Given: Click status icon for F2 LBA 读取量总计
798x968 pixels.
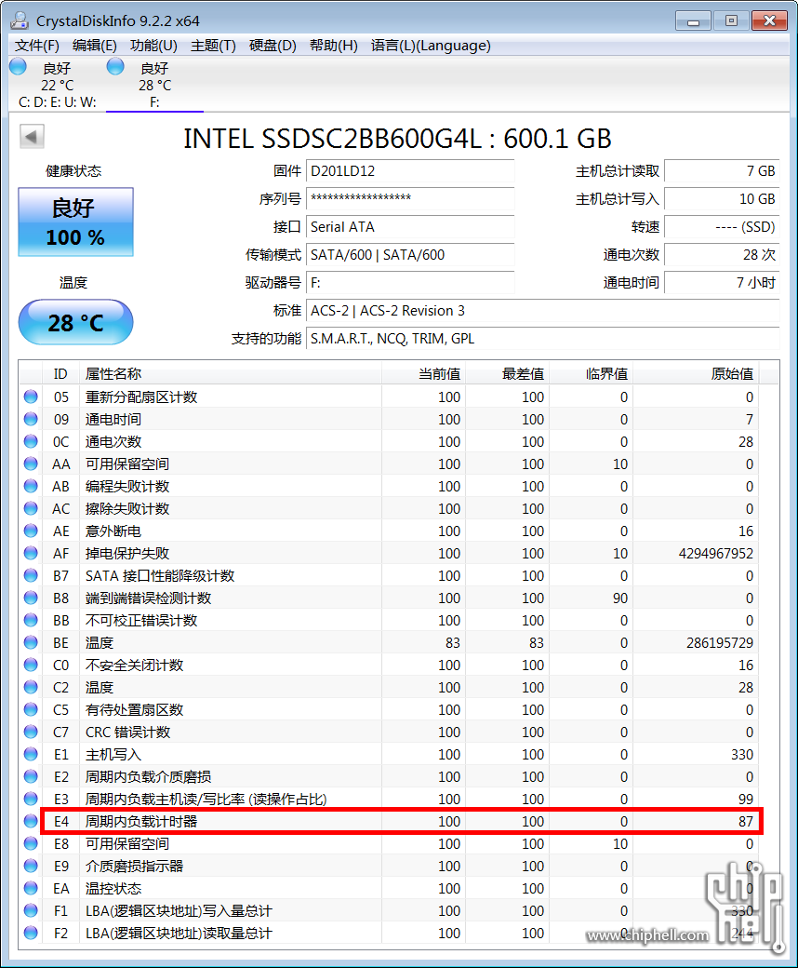Looking at the screenshot, I should click(31, 933).
